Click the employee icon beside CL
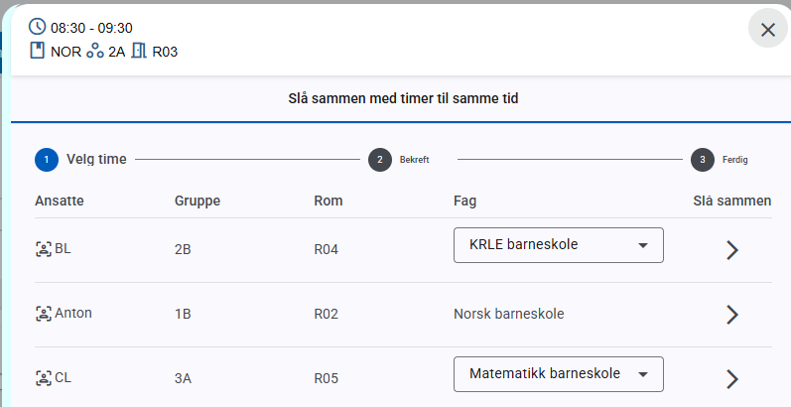The image size is (791, 407). point(44,378)
